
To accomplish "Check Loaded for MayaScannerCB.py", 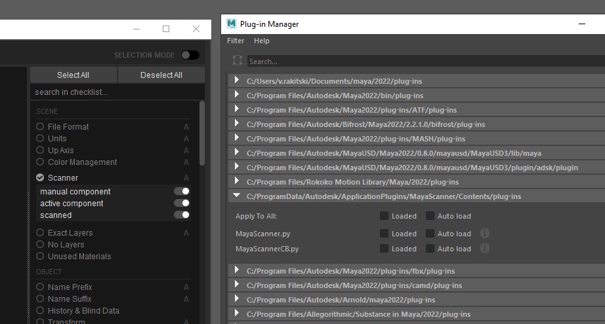I will (384, 249).
